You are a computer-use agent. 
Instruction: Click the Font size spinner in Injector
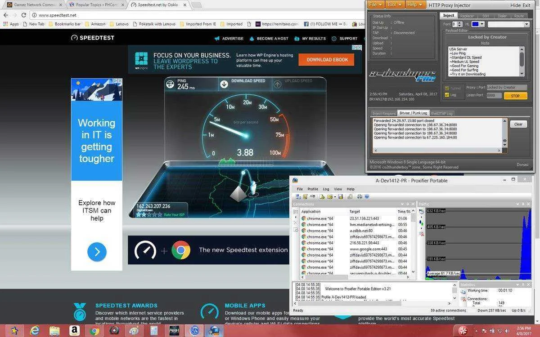click(459, 24)
